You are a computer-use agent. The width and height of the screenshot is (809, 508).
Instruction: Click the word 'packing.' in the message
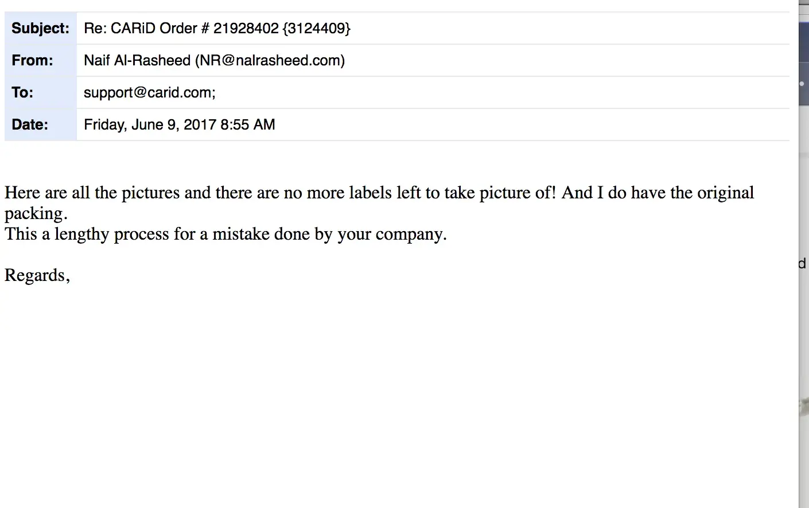pos(36,213)
